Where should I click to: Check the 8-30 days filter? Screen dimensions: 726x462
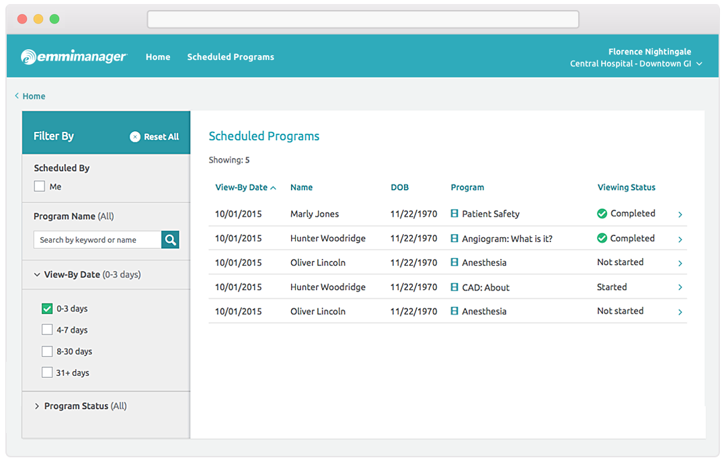47,351
